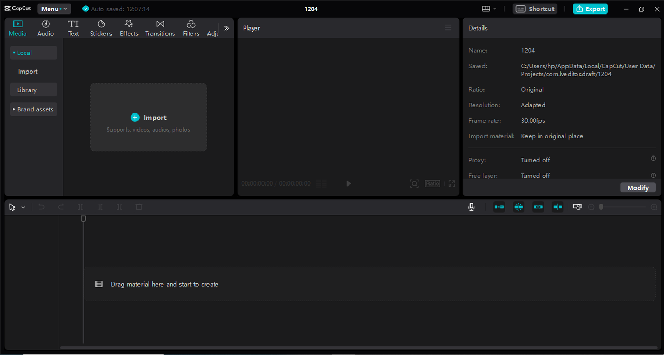Open the CapCut Menu dropdown

[54, 9]
